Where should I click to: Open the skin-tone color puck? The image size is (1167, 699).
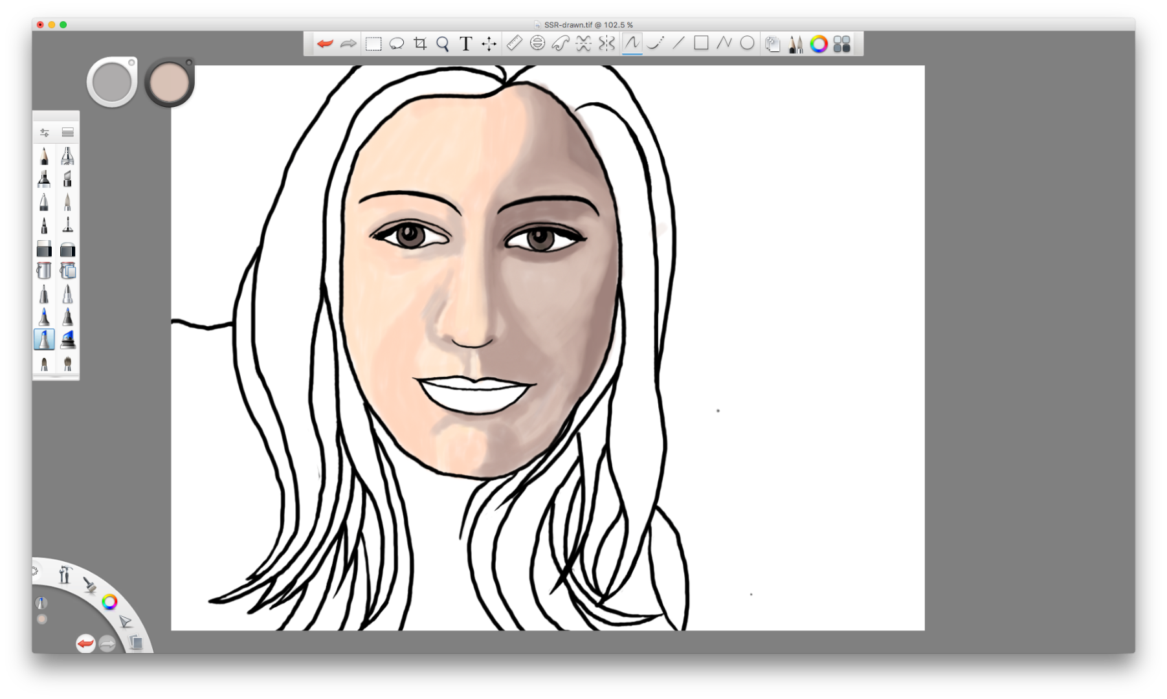click(170, 82)
